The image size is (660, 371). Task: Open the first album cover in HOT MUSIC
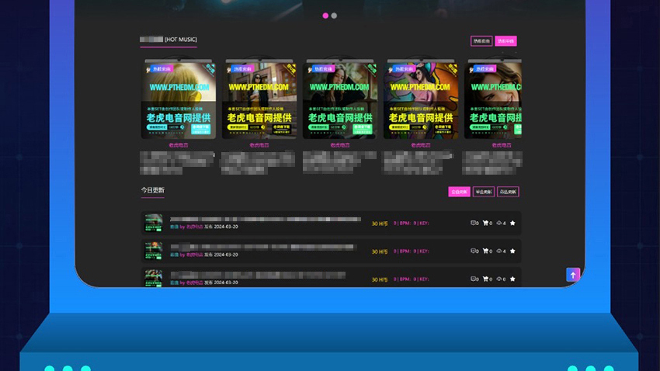178,100
